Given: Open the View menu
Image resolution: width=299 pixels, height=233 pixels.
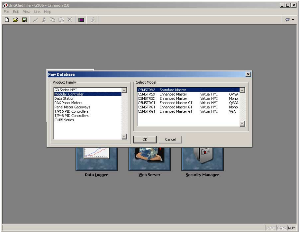Looking at the screenshot, I should click(27, 12).
